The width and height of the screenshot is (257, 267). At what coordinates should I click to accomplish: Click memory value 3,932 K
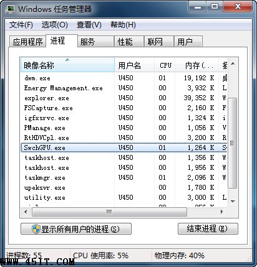pos(201,88)
